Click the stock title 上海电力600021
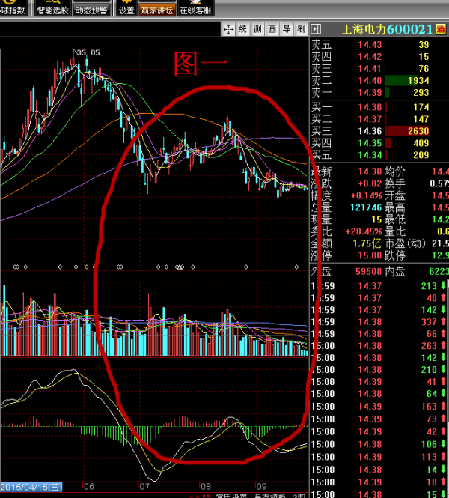 (x=388, y=29)
